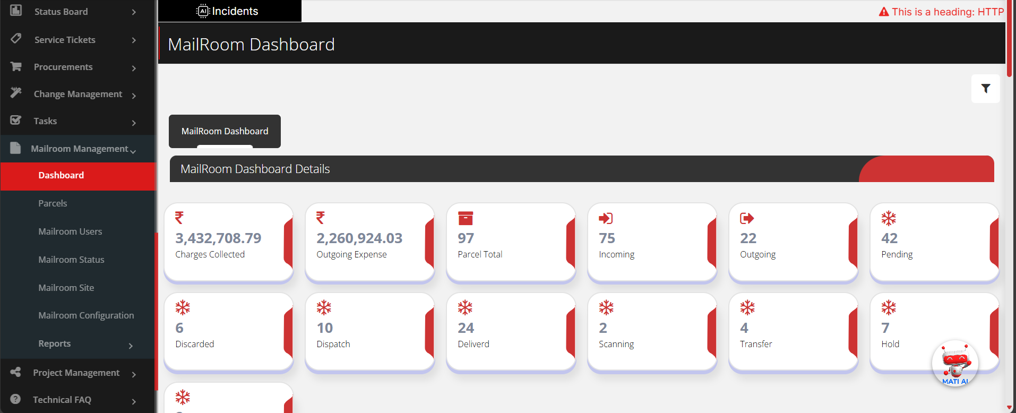Click the Mailroom Management document icon
The image size is (1016, 413).
coord(15,148)
